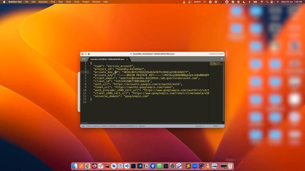This screenshot has height=171, width=305.
Task: Click the client_id number on line 7
Action: 132,81
